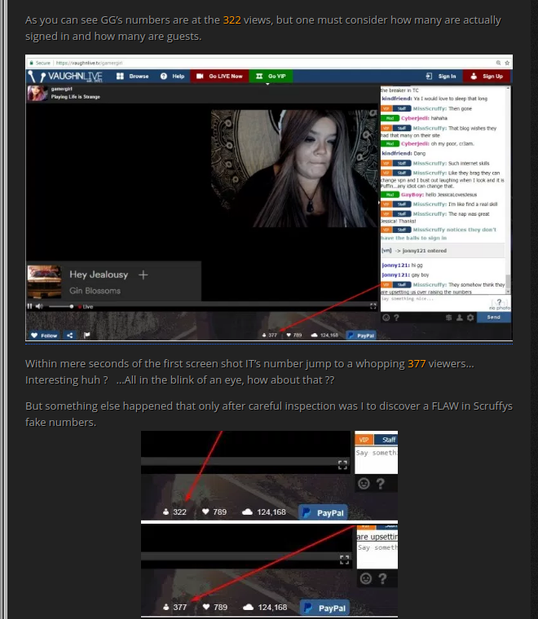Click the browser zoom magnifier icon
This screenshot has height=619, width=538.
pos(499,63)
